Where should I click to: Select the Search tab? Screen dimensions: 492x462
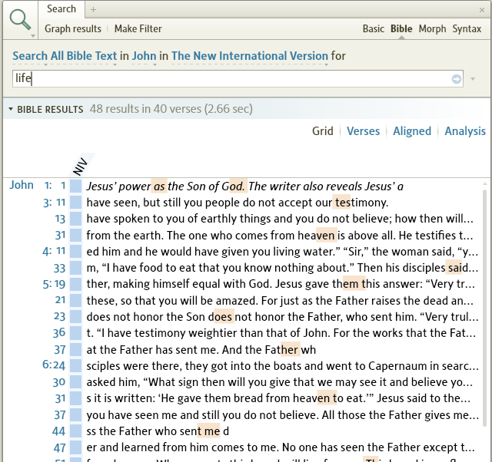(61, 8)
